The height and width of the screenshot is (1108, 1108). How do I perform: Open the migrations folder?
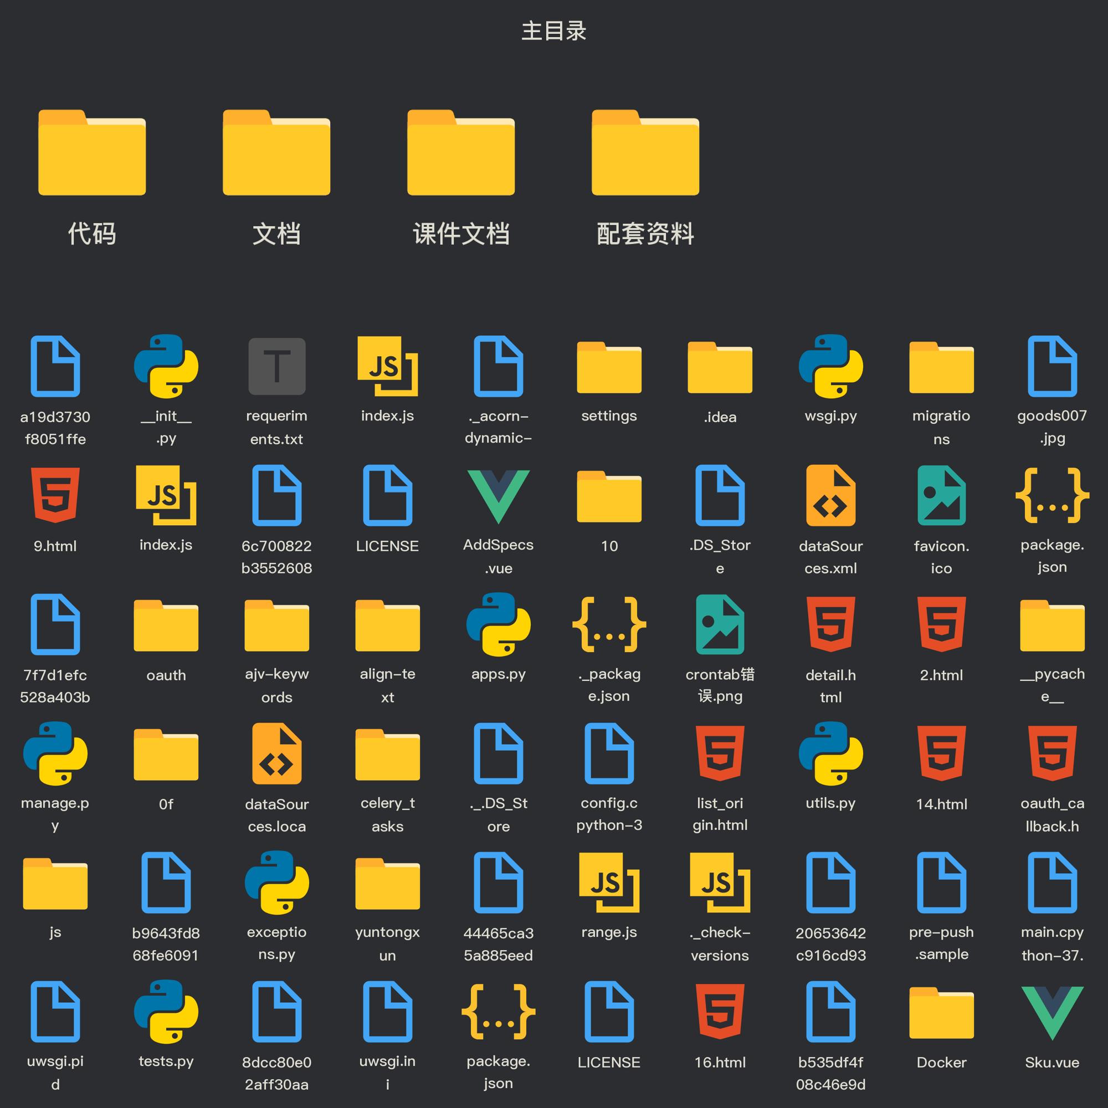point(942,367)
